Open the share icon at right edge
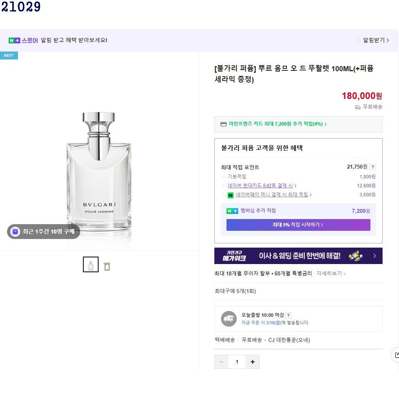Viewport: 399px width, 399px height. click(x=396, y=355)
